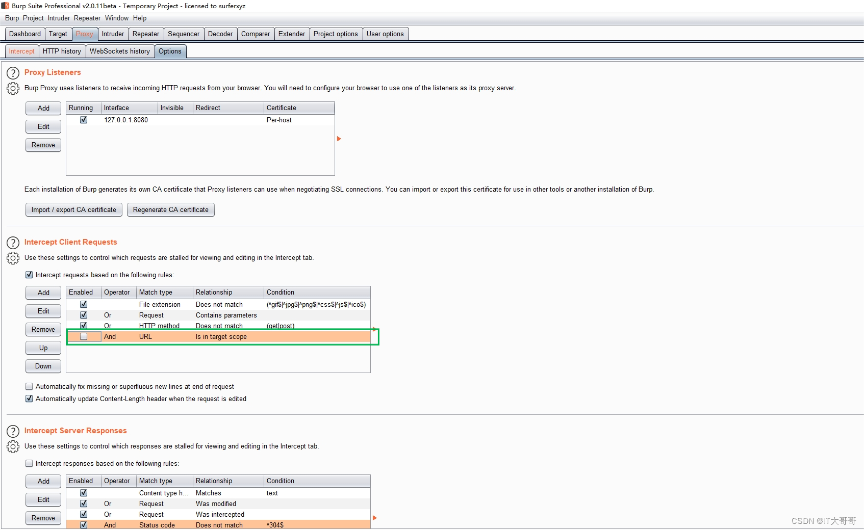This screenshot has height=530, width=864.
Task: Open help for Intercept Client Requests
Action: [13, 243]
